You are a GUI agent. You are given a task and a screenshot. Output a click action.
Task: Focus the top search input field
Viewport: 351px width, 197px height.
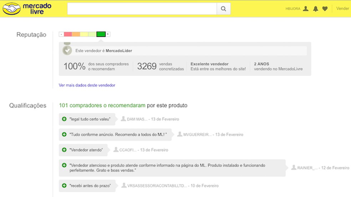142,9
